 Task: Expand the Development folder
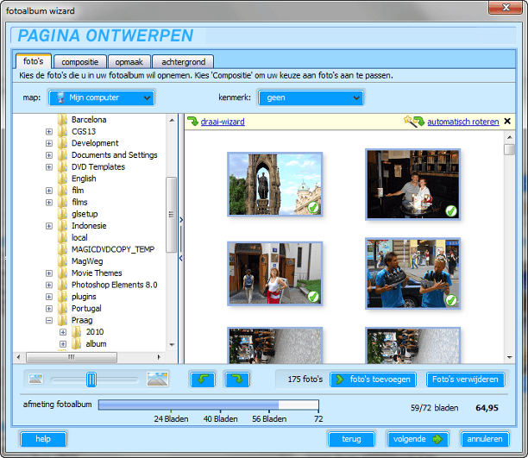point(49,143)
